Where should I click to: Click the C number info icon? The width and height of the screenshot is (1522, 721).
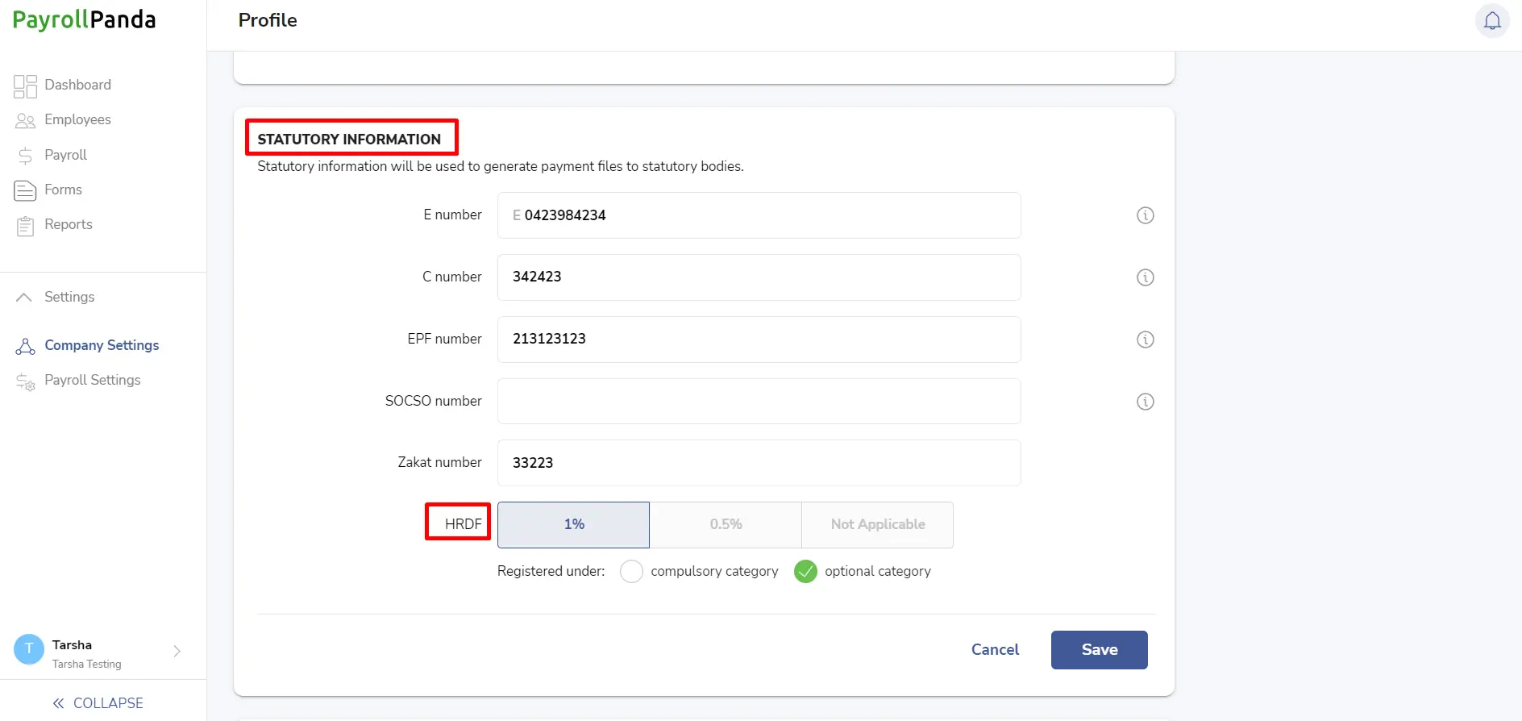click(x=1145, y=277)
